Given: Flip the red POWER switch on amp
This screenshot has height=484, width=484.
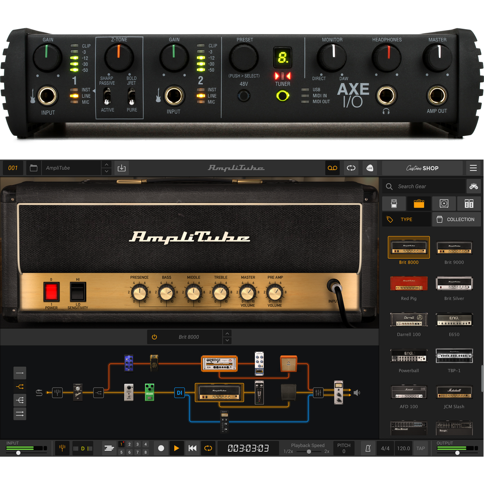Looking at the screenshot, I should pyautogui.click(x=51, y=291).
